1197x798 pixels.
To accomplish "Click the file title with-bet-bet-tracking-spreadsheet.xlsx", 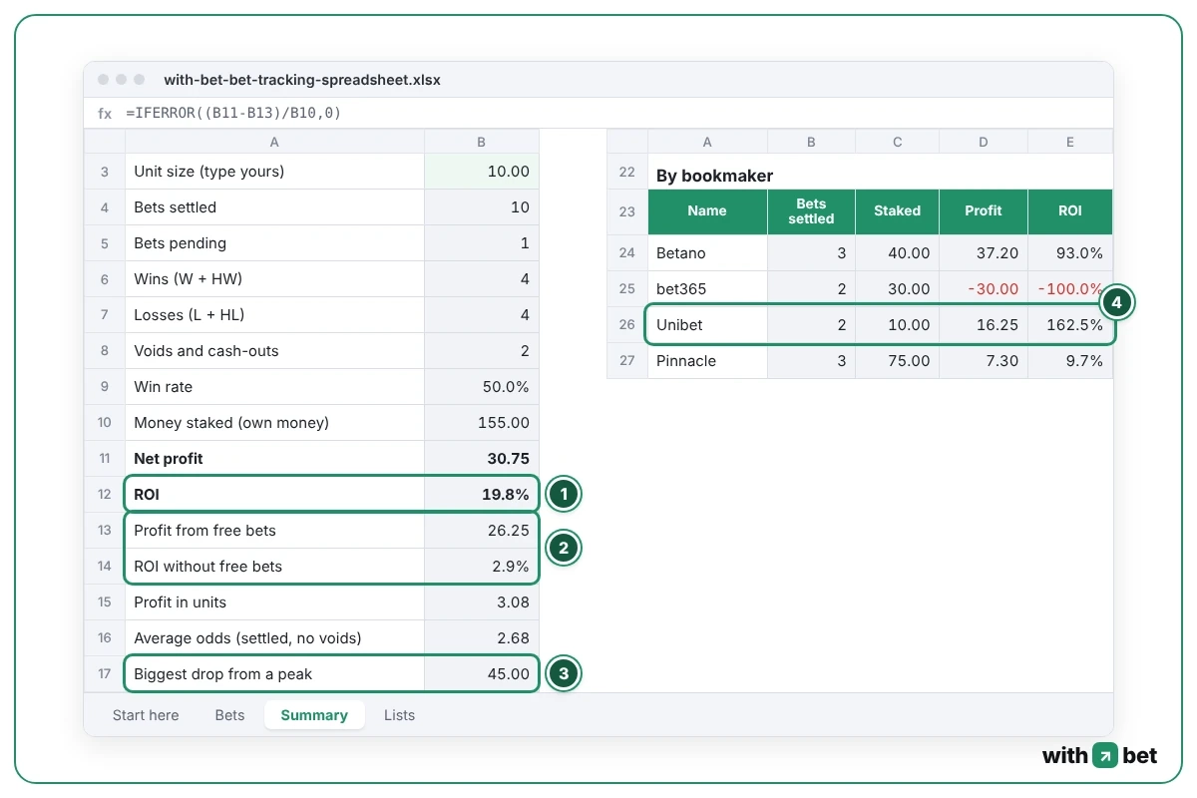I will [x=302, y=80].
